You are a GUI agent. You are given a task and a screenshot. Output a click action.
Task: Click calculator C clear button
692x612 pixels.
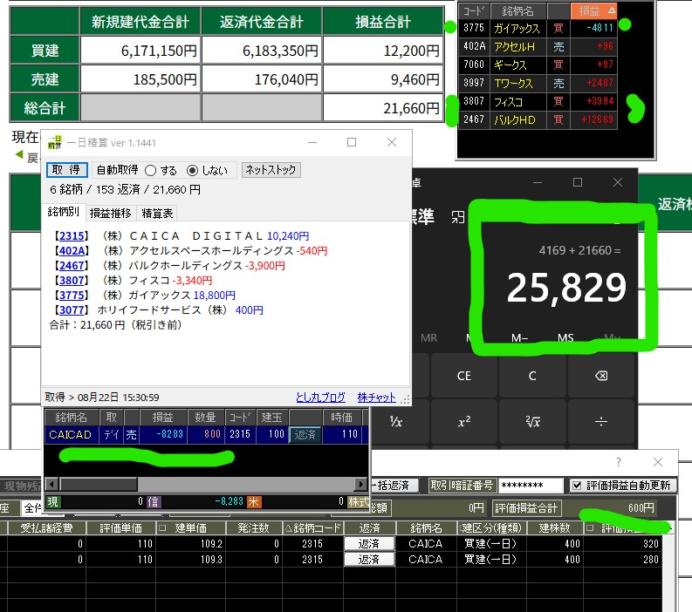tap(532, 376)
